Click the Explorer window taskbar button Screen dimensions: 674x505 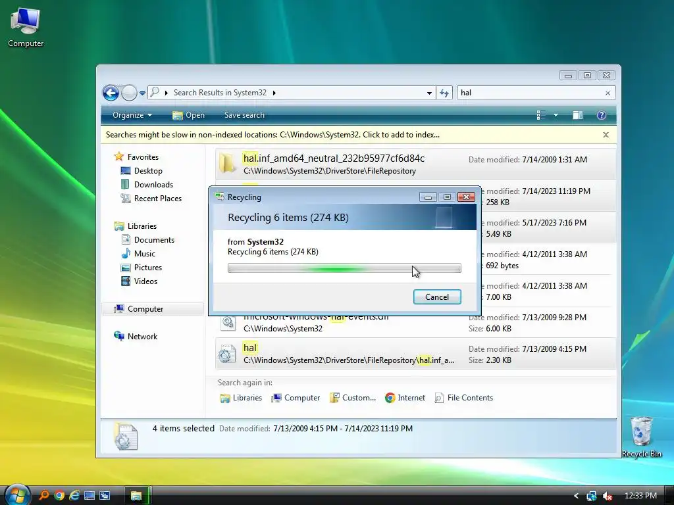coord(137,496)
